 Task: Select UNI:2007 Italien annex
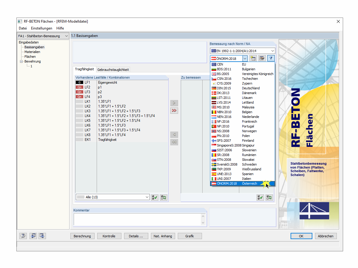243,179
